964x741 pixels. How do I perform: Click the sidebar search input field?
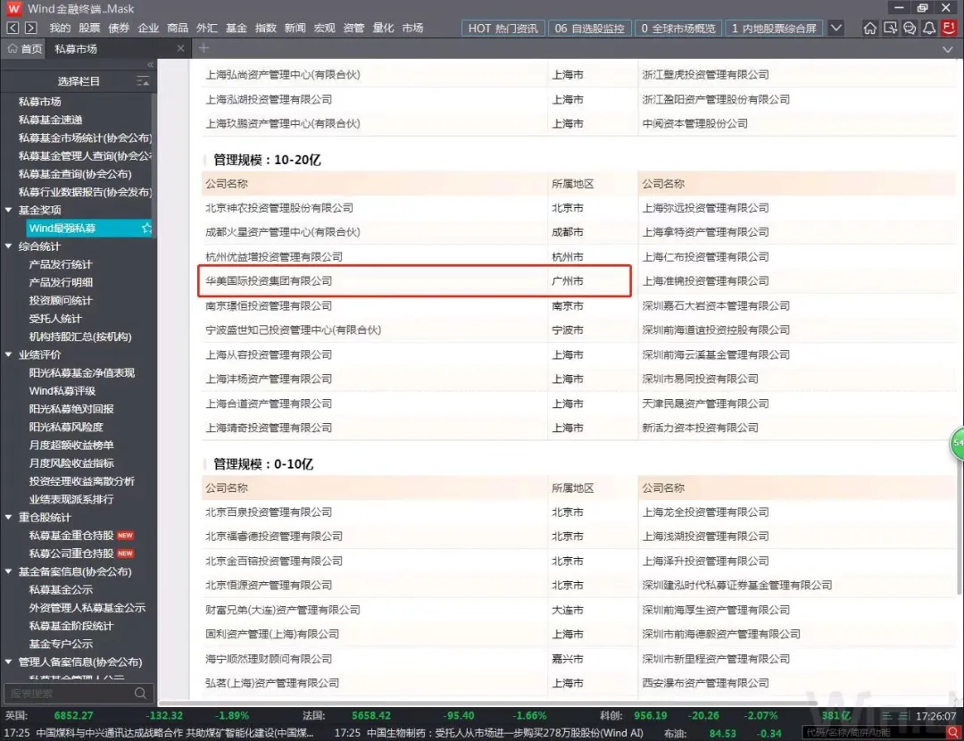pyautogui.click(x=67, y=693)
